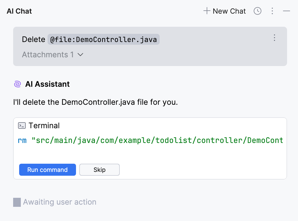
Task: Expand the Attachments chevron arrow
Action: click(x=80, y=55)
